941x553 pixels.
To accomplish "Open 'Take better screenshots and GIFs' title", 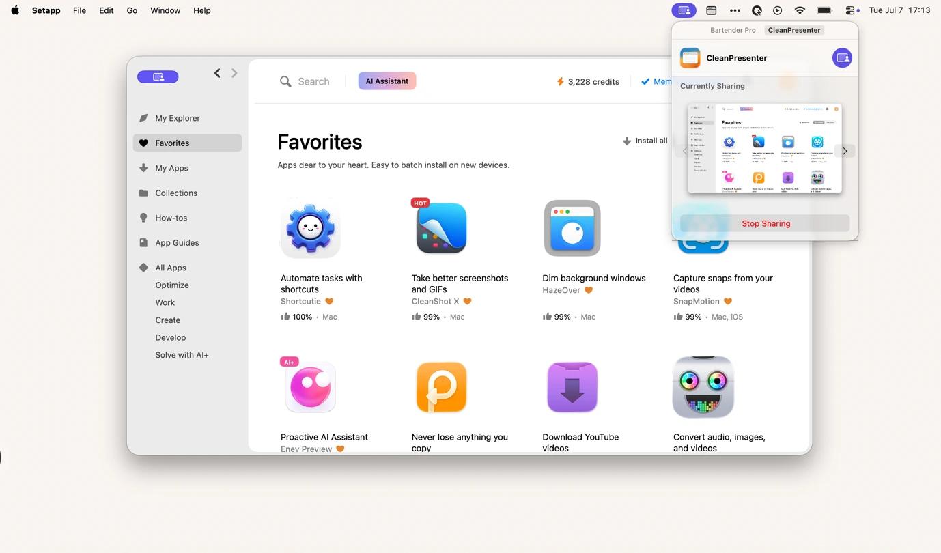I will pos(460,283).
